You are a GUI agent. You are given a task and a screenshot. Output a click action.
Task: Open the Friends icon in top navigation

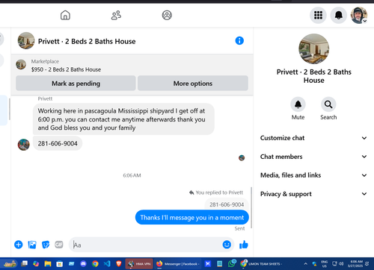coord(116,15)
